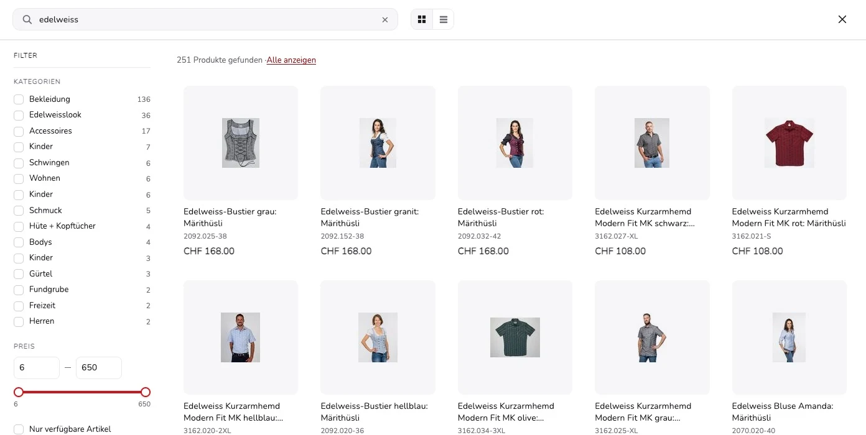Screen dimensions: 866x435
Task: Click article number 3162.021-S
Action: pyautogui.click(x=752, y=236)
